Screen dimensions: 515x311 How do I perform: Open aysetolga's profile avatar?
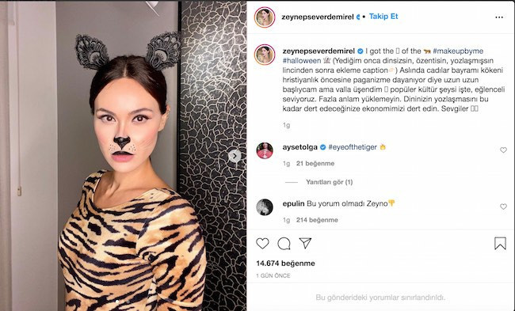(265, 150)
